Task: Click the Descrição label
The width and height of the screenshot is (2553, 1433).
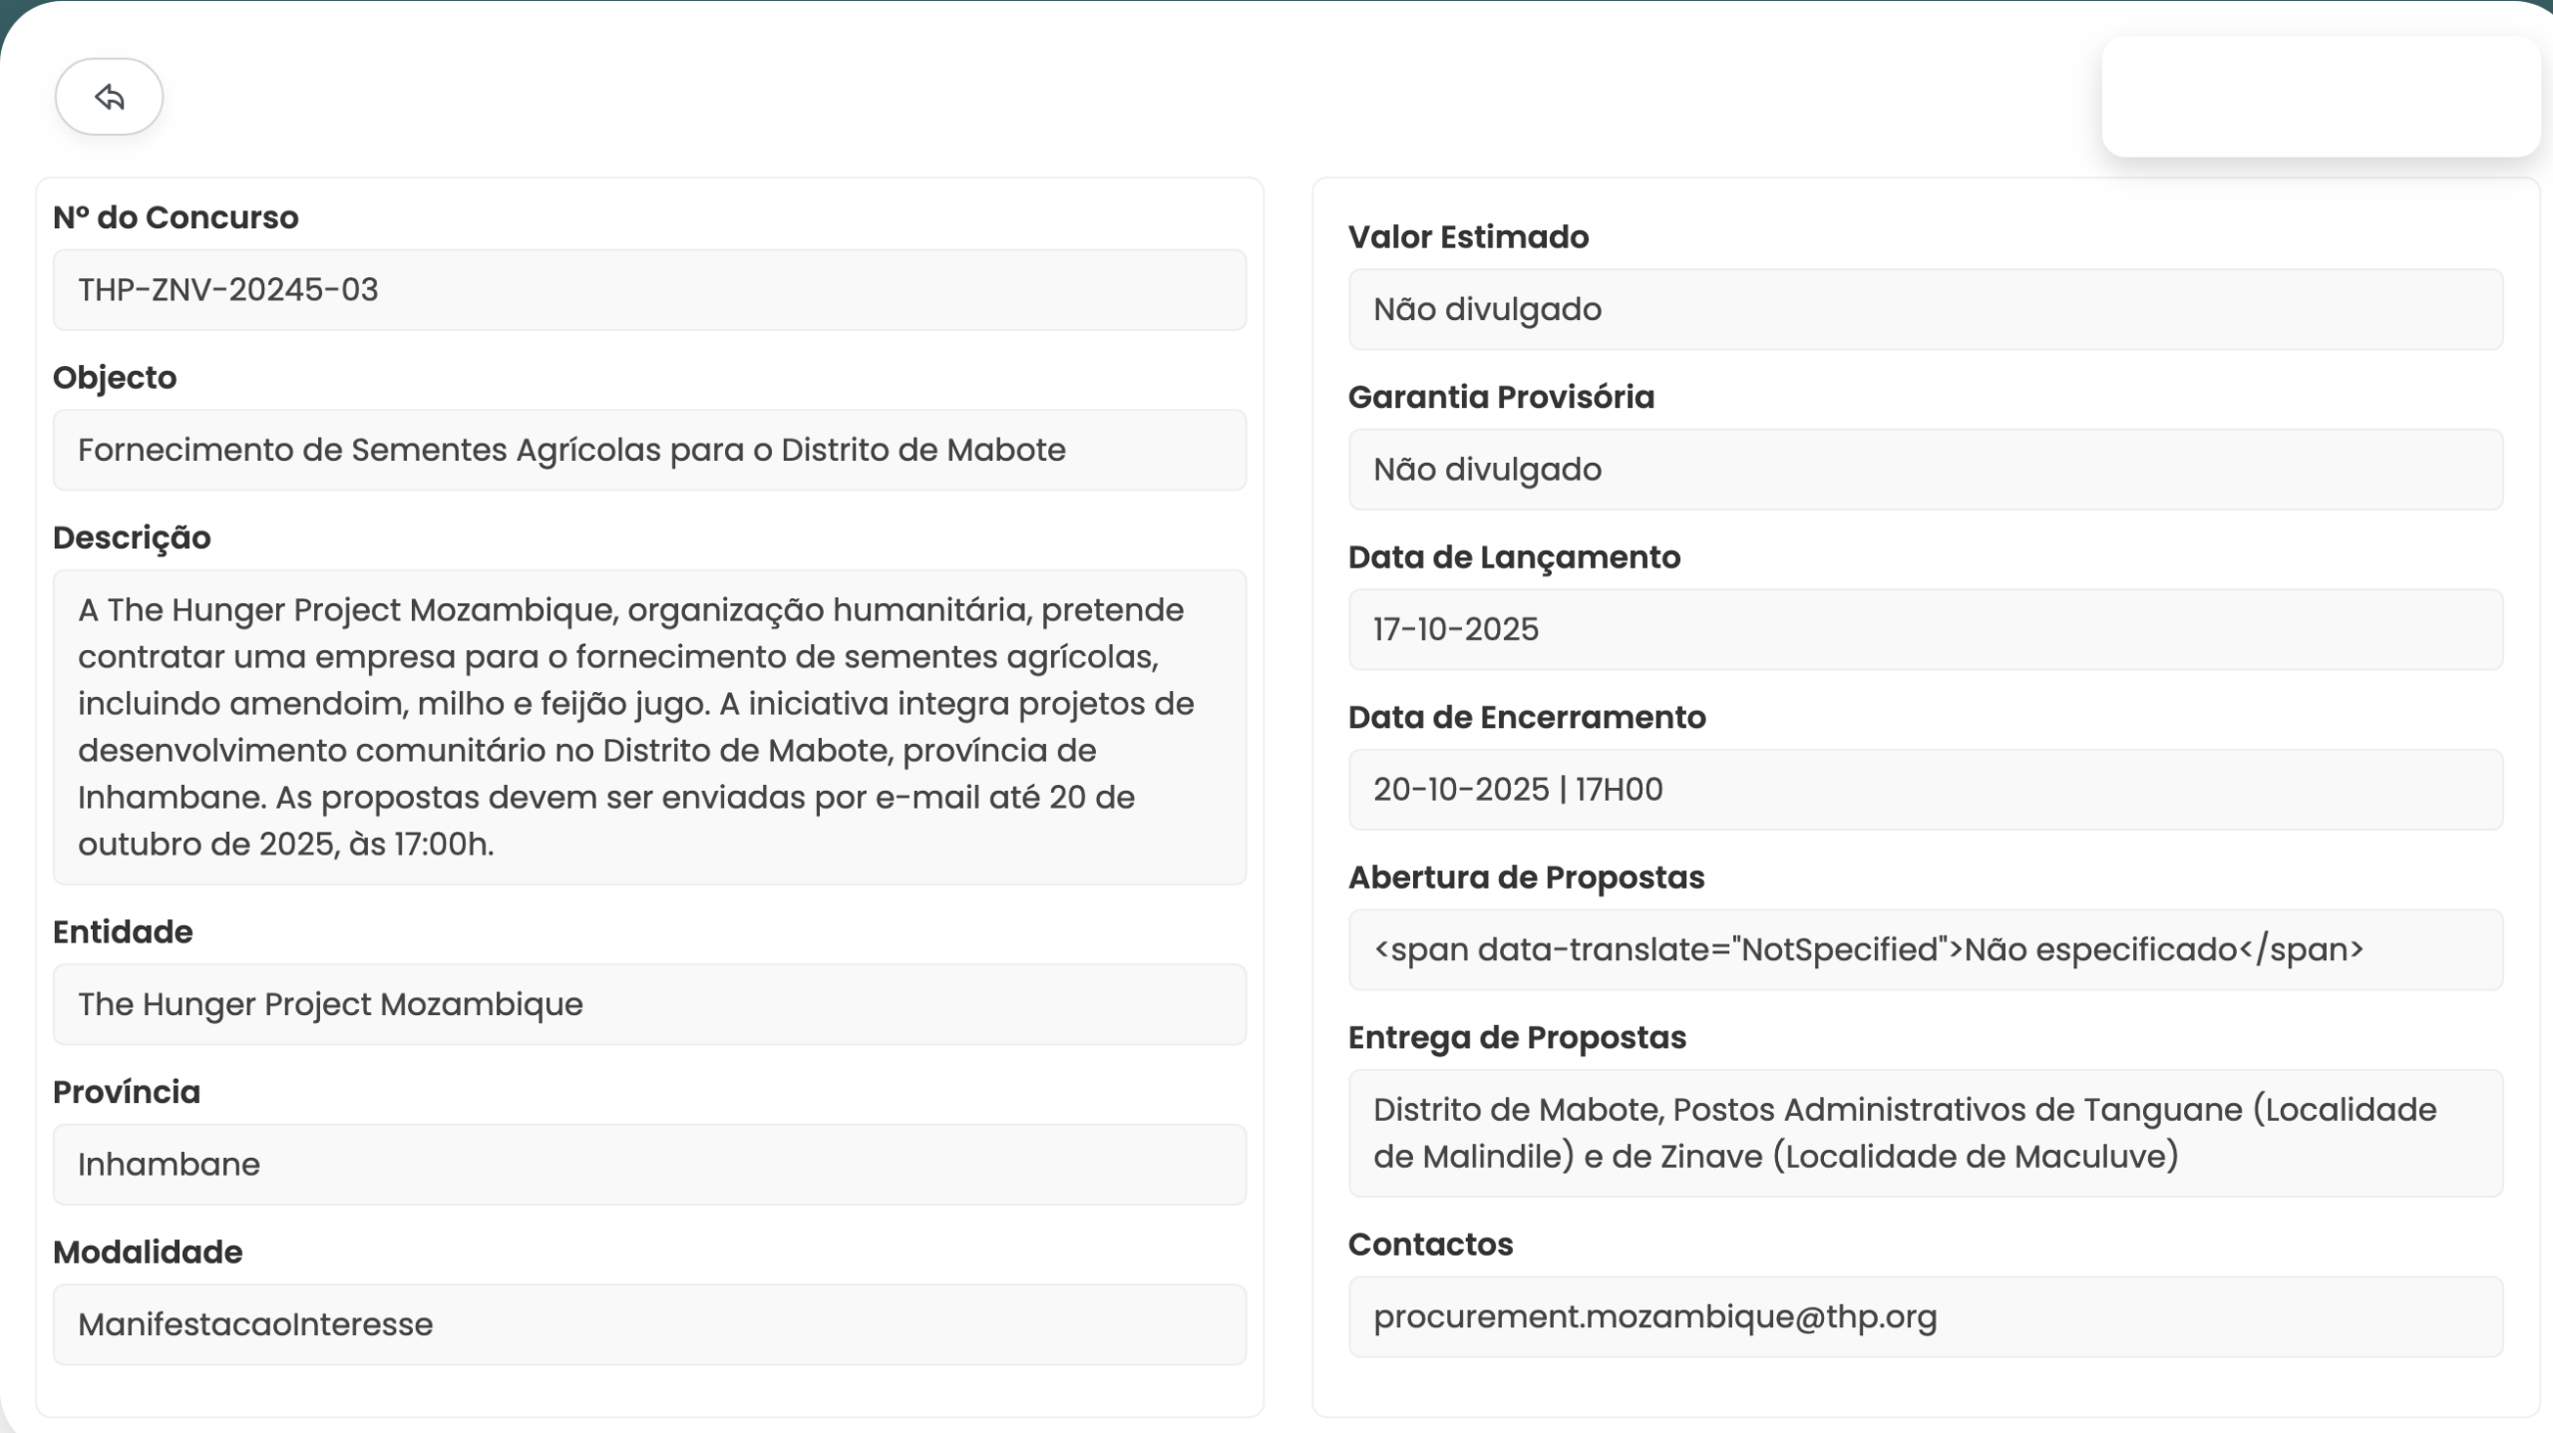Action: coord(132,537)
